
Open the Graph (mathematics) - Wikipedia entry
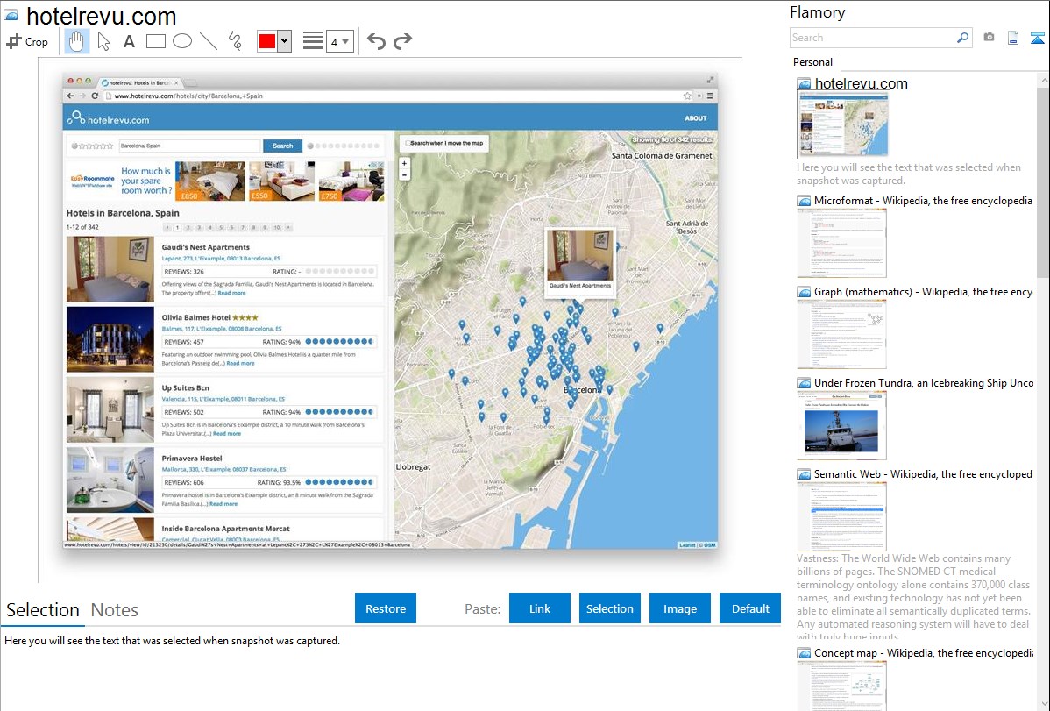(x=923, y=292)
